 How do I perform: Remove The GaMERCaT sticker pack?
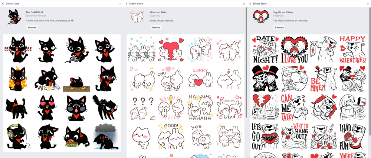point(32,27)
